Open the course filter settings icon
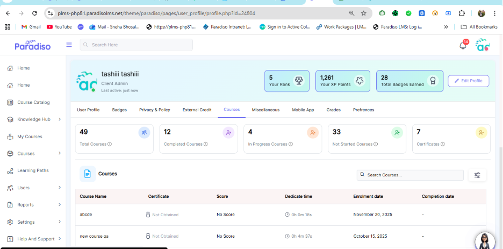 (x=477, y=175)
